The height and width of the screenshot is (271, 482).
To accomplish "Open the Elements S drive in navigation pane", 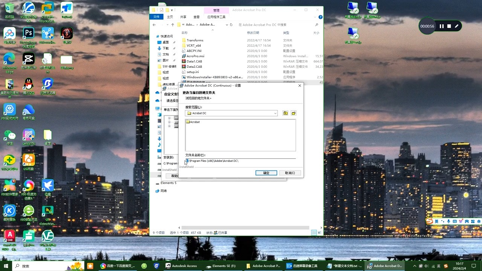I will pos(168,183).
